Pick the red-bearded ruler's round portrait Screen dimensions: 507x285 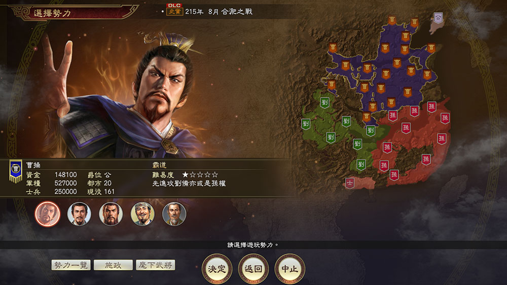coord(111,214)
